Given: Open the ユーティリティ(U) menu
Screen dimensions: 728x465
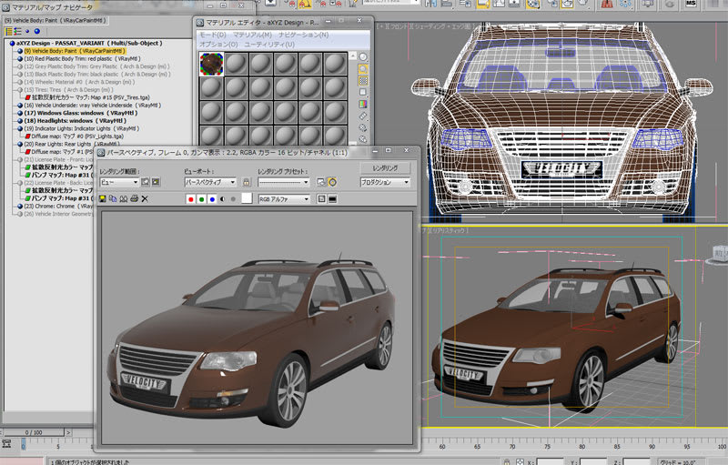Looking at the screenshot, I should coord(269,44).
